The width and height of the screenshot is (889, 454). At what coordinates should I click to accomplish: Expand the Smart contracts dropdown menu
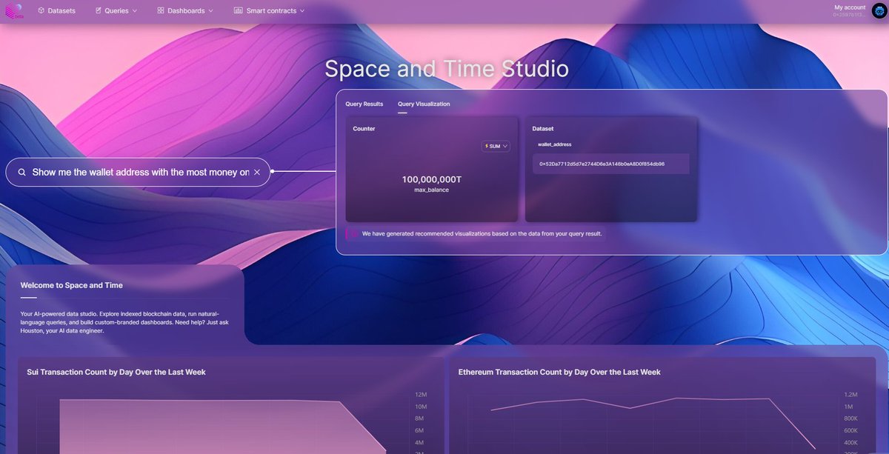(269, 11)
